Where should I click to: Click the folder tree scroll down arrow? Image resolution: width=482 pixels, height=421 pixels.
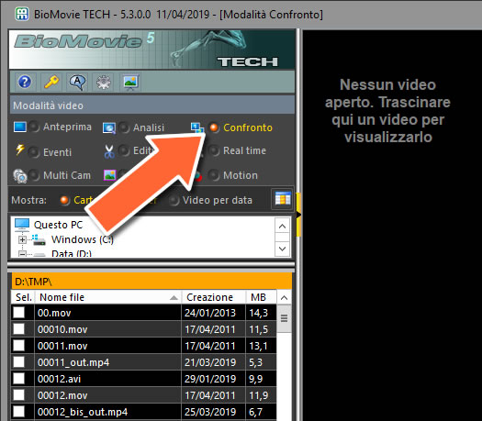pos(282,249)
